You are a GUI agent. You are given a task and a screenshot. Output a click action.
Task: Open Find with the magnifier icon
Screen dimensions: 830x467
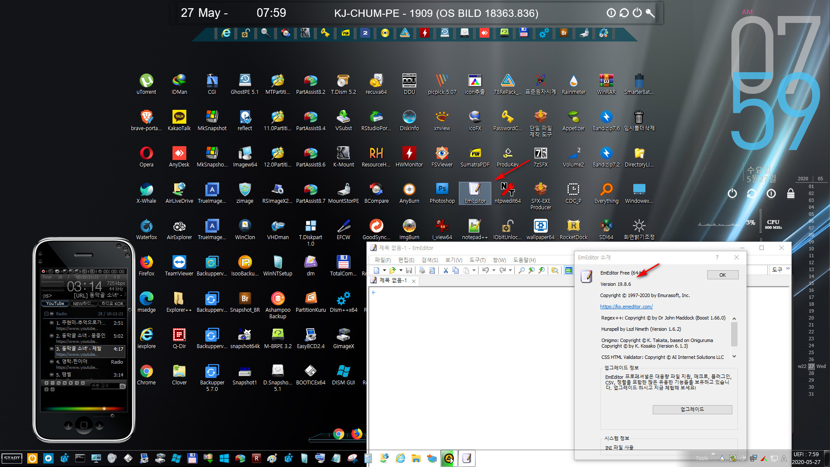(x=522, y=270)
